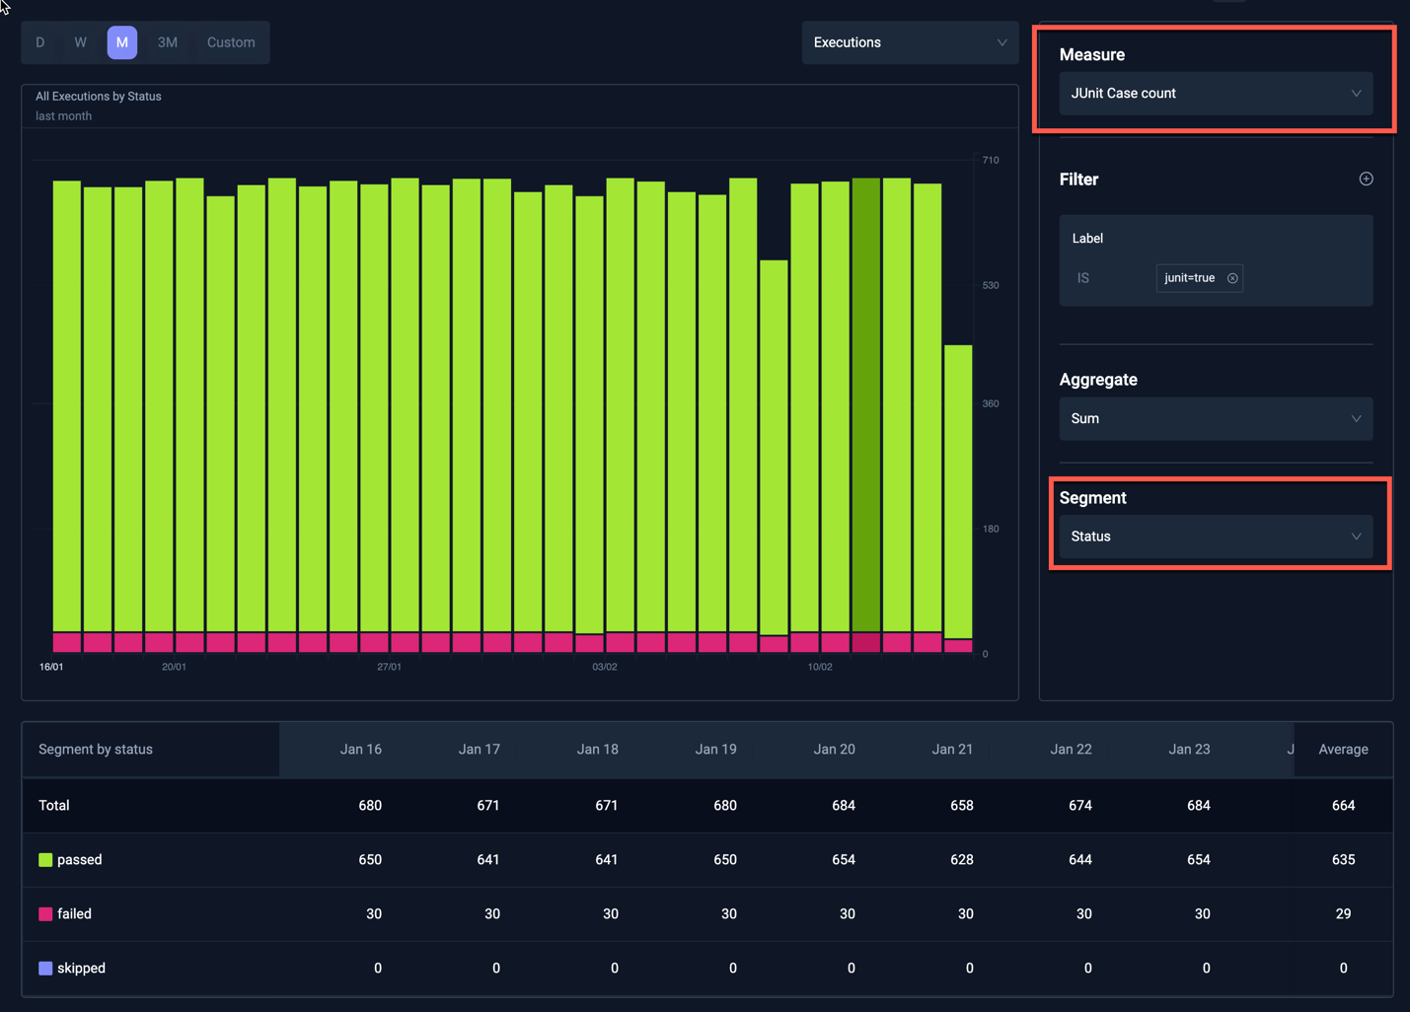This screenshot has height=1012, width=1410.
Task: Switch to Weekly view with the W button
Action: click(x=81, y=42)
